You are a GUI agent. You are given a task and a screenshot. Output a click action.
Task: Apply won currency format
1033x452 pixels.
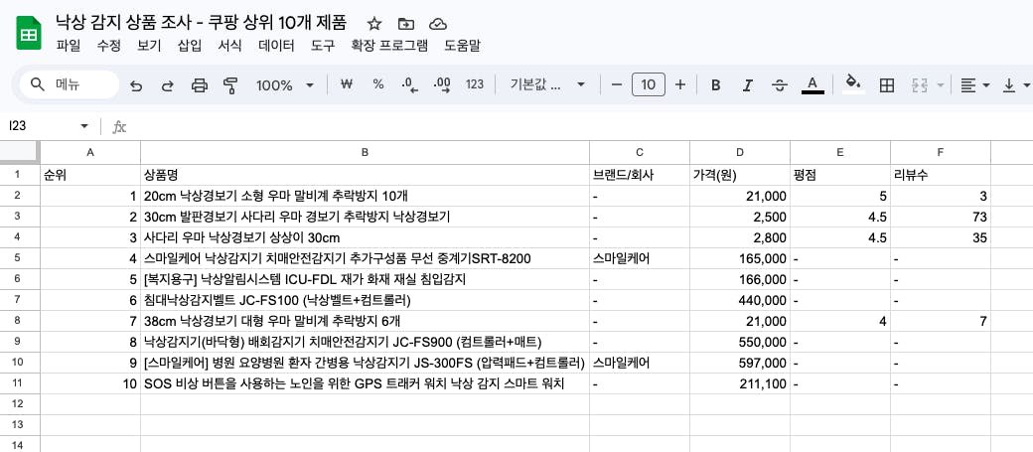tap(347, 84)
